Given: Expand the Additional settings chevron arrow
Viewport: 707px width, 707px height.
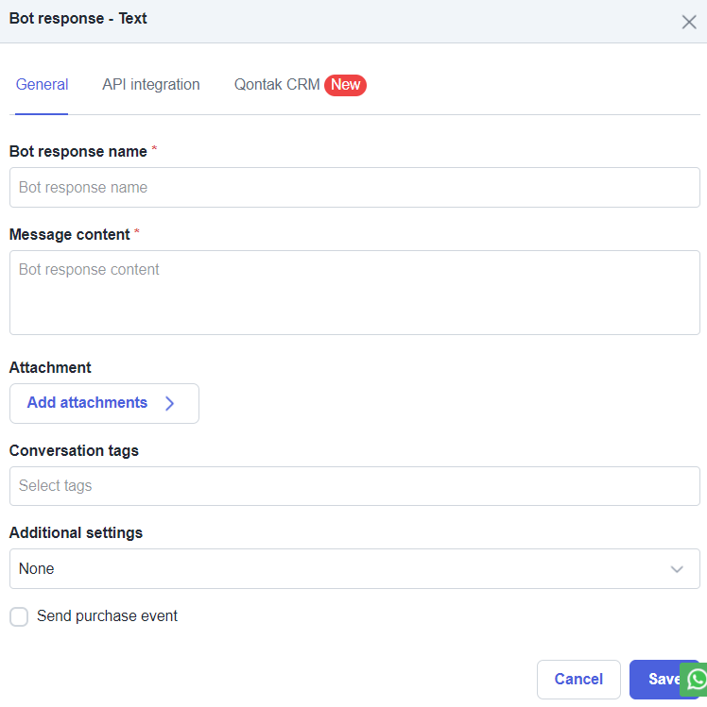Looking at the screenshot, I should click(x=677, y=569).
